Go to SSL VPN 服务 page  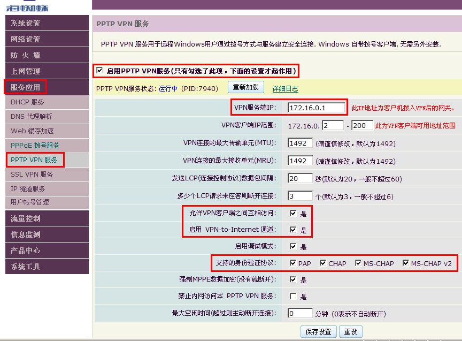point(47,175)
